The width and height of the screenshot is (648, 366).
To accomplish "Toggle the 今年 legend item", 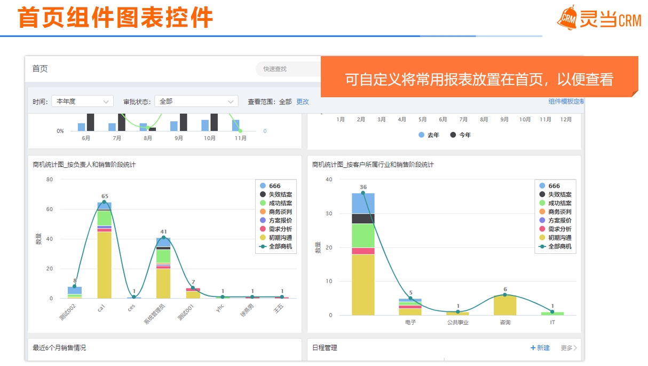I will click(461, 135).
